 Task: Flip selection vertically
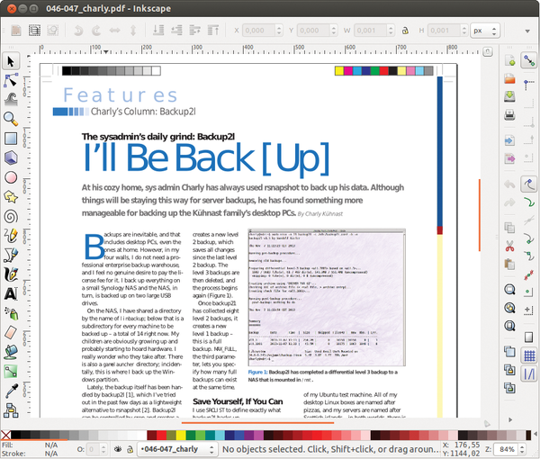click(x=133, y=31)
